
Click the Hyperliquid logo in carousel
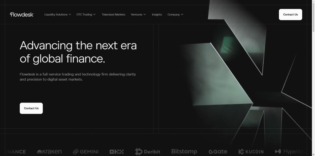(290, 151)
